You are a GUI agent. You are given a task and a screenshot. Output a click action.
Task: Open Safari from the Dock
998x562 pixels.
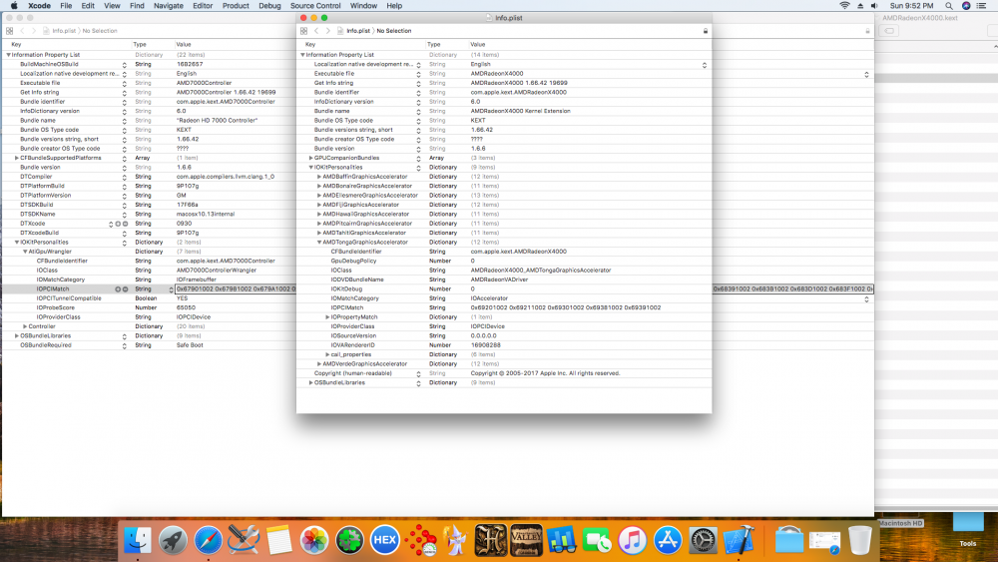point(209,540)
